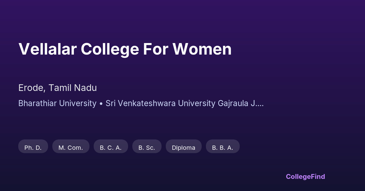
Task: Click the CollegeFind logo
Action: click(305, 176)
